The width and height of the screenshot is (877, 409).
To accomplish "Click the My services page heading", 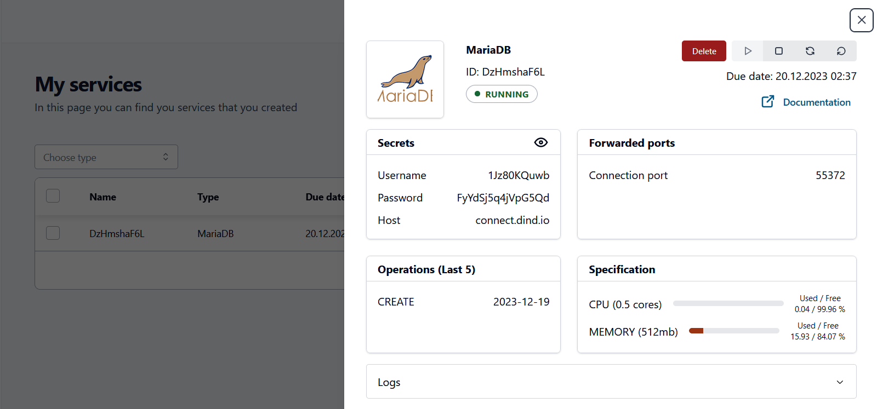I will click(88, 84).
